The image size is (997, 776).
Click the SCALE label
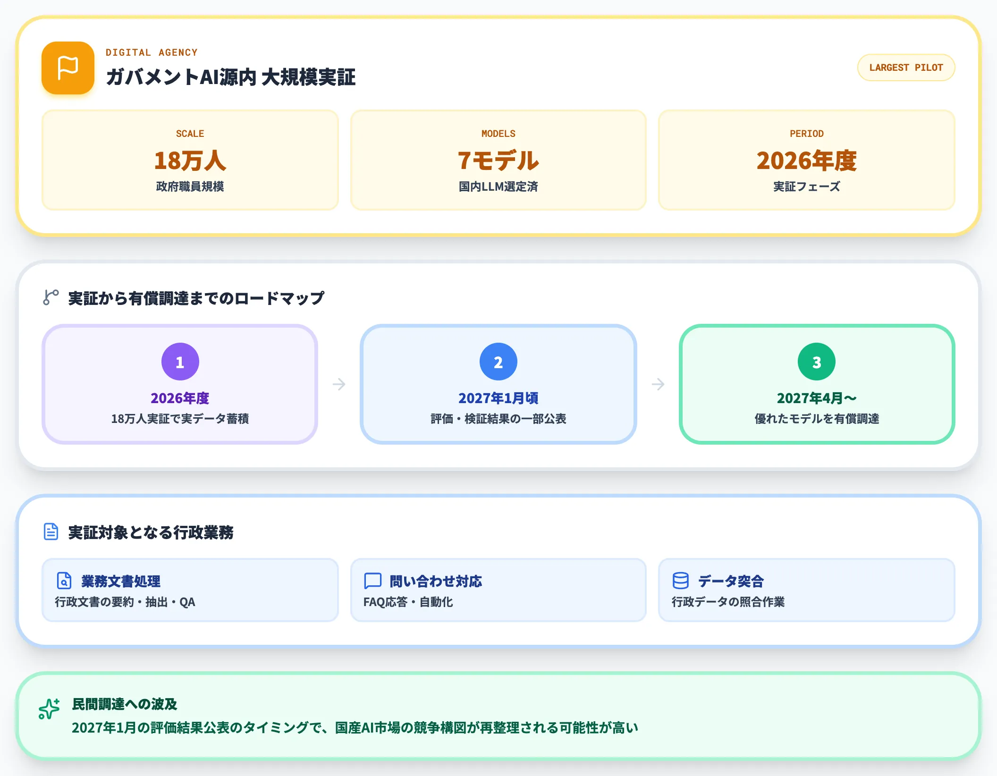pos(190,134)
